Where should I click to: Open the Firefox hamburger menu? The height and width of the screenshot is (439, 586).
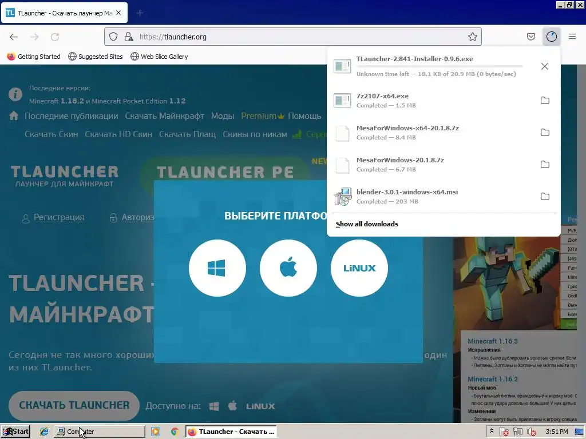(572, 37)
